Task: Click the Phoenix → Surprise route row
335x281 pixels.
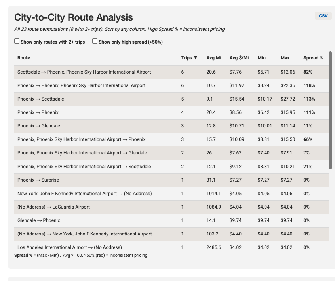Action: 38,180
